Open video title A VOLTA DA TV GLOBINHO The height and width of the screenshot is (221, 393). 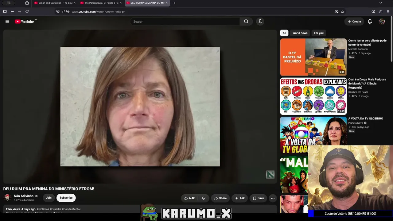(x=366, y=118)
